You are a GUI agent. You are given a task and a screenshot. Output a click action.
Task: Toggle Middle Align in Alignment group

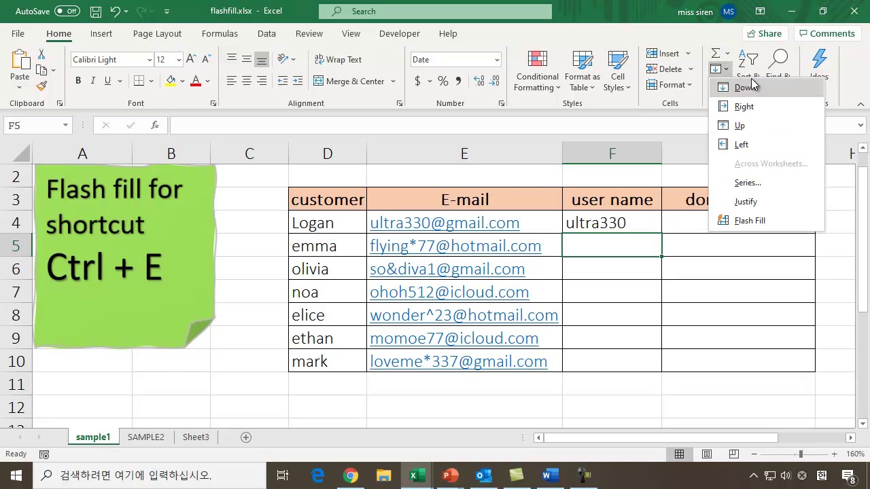[247, 59]
